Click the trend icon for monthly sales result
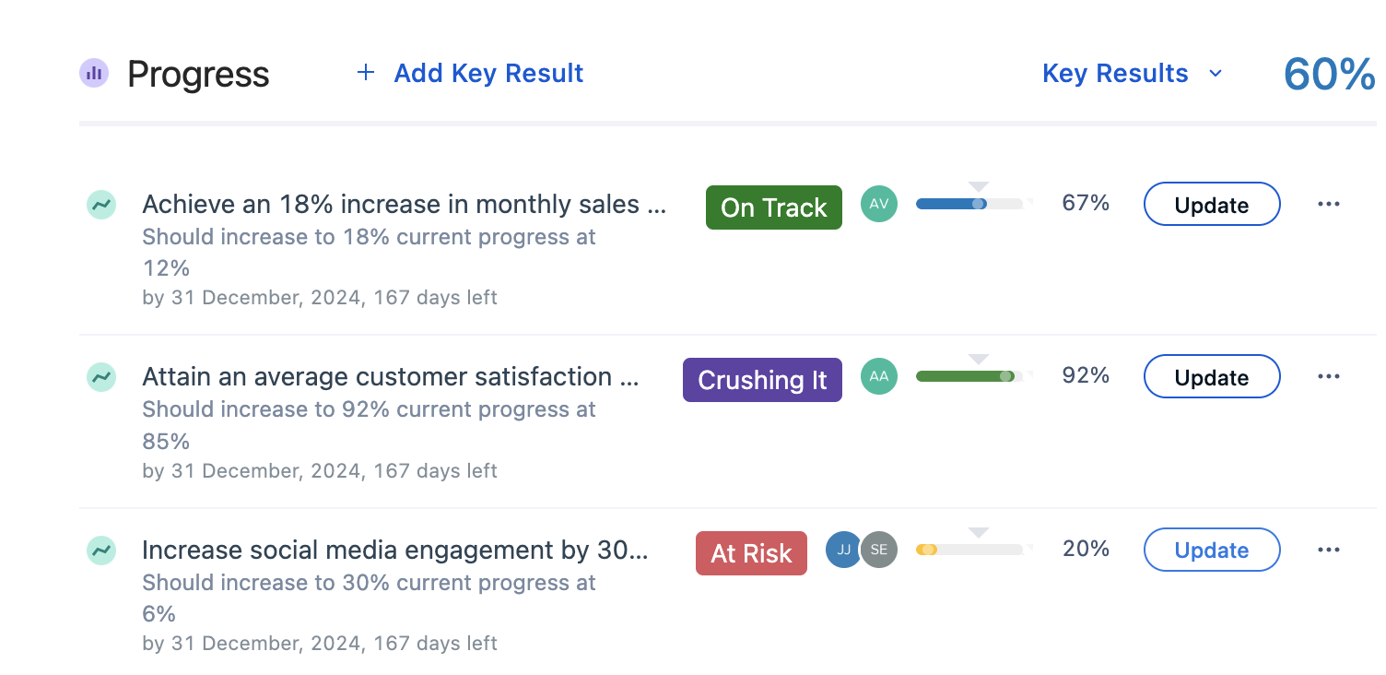Viewport: 1386px width, 675px height. point(101,204)
